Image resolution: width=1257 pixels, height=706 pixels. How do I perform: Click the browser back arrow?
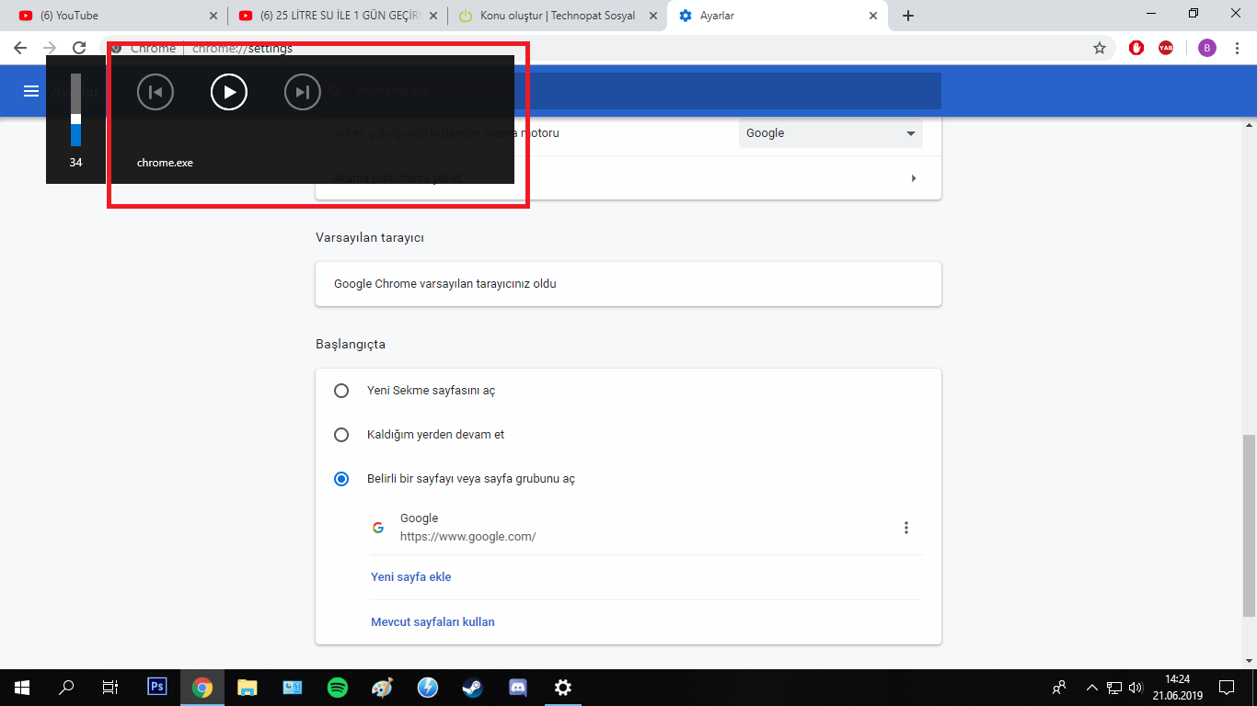20,48
